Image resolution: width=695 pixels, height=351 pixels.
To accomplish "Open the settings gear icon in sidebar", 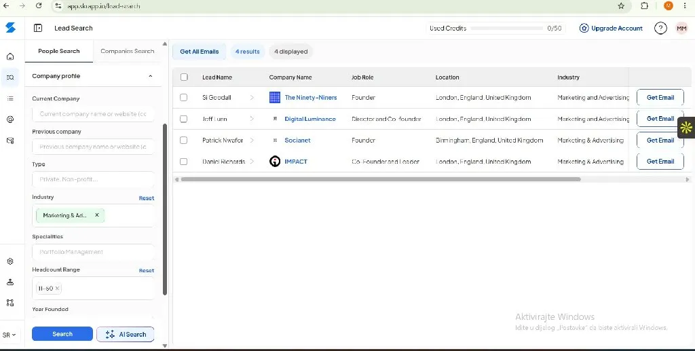I will (x=10, y=261).
